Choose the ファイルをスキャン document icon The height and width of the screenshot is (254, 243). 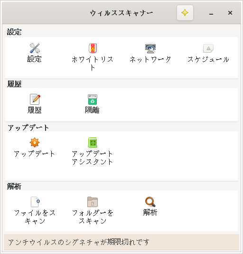[x=35, y=202]
